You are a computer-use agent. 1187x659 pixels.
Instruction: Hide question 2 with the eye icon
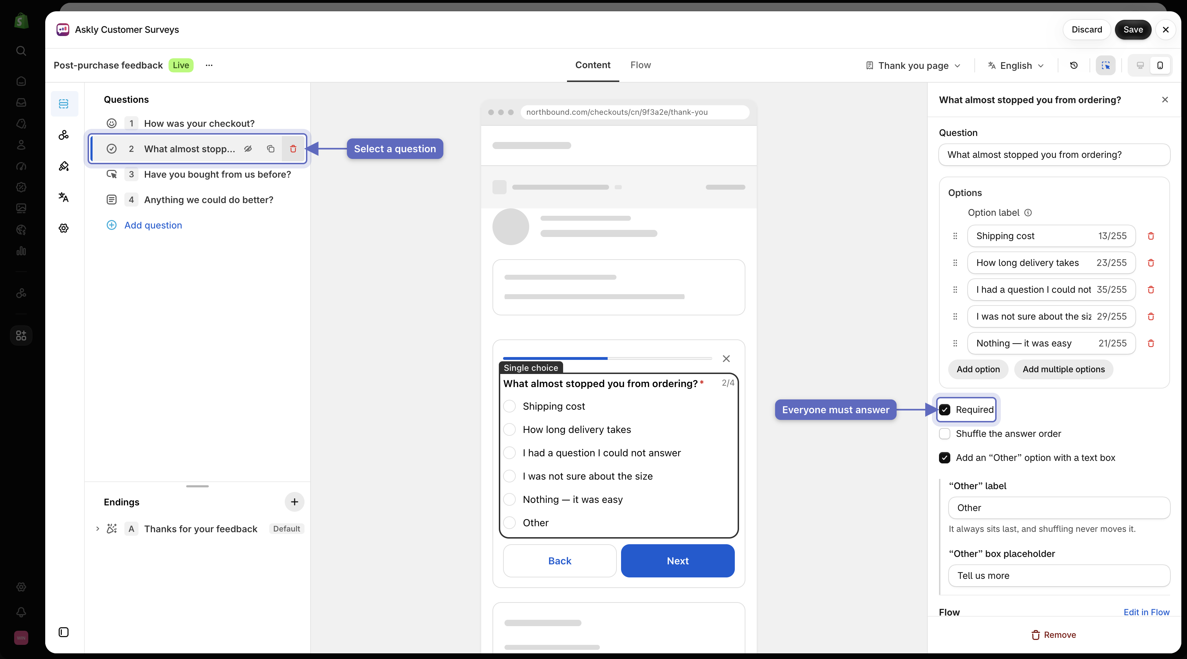248,149
